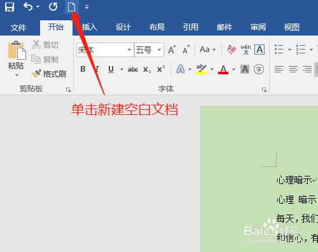Open text effects dropdown arrow

click(x=190, y=69)
